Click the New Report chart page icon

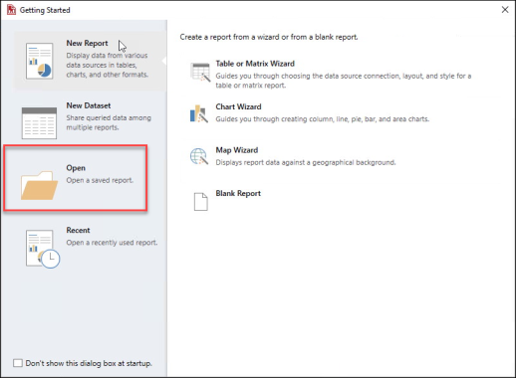tap(40, 61)
